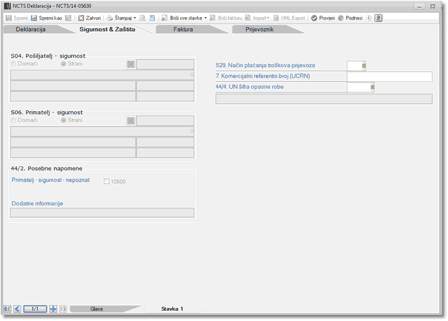Click the print preview magnifier icon
This screenshot has width=448, height=321.
click(x=142, y=18)
